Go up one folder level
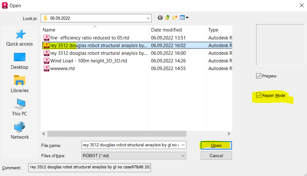Image resolution: width=307 pixels, height=176 pixels. [x=167, y=18]
